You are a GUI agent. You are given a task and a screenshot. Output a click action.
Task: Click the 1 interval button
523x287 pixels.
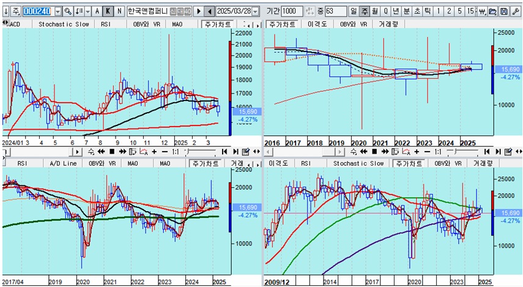pyautogui.click(x=438, y=12)
